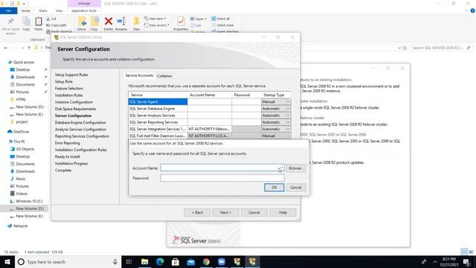Open the Help question mark icon
The height and width of the screenshot is (268, 476).
[473, 10]
